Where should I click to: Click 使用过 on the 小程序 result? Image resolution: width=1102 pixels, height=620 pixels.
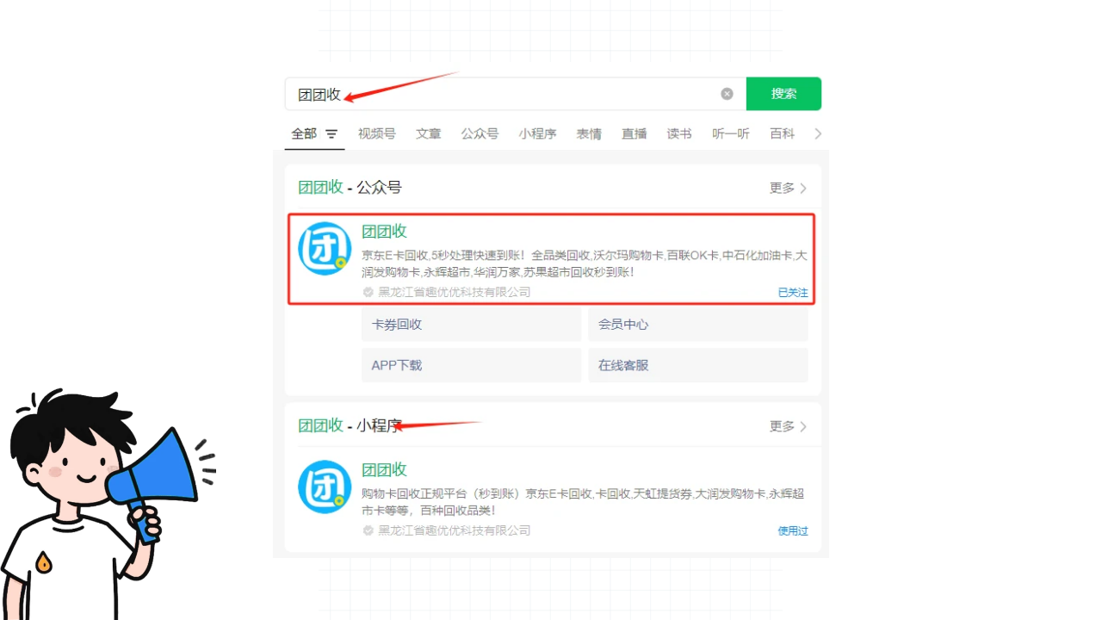click(x=793, y=531)
